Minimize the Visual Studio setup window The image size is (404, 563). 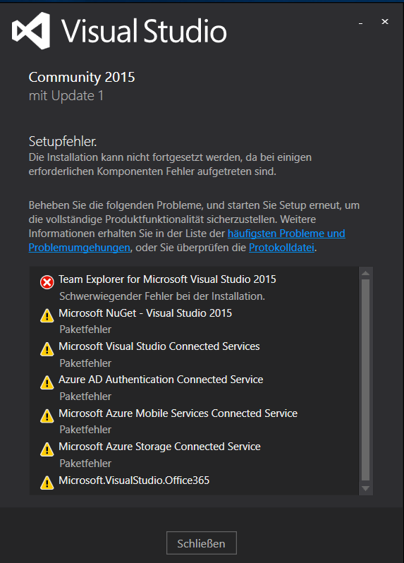[360, 23]
